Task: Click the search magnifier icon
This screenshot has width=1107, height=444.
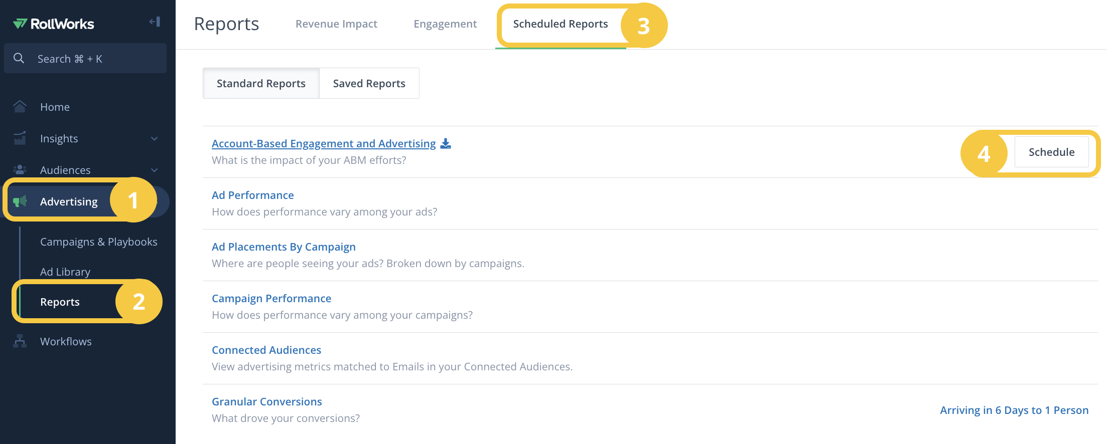Action: point(19,58)
